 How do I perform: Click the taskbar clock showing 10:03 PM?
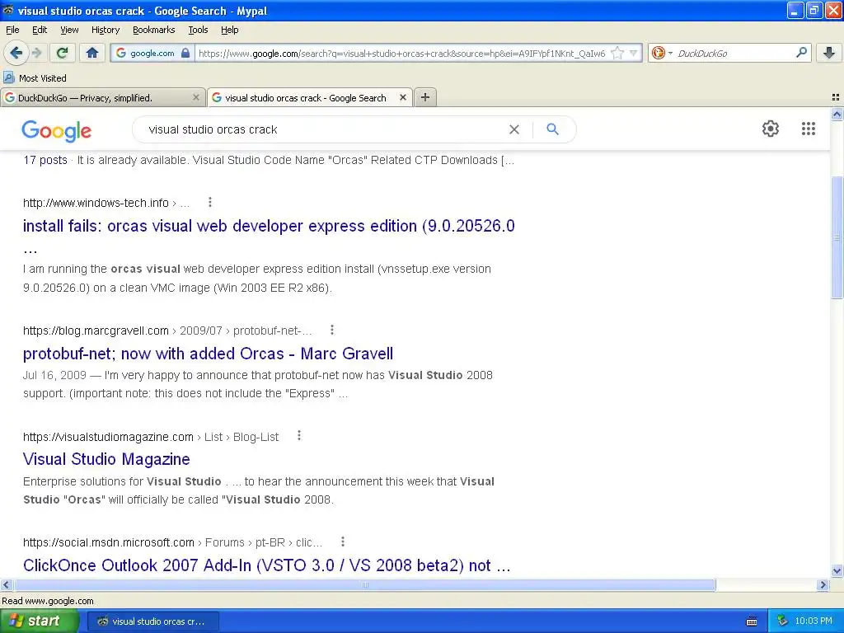(x=813, y=621)
